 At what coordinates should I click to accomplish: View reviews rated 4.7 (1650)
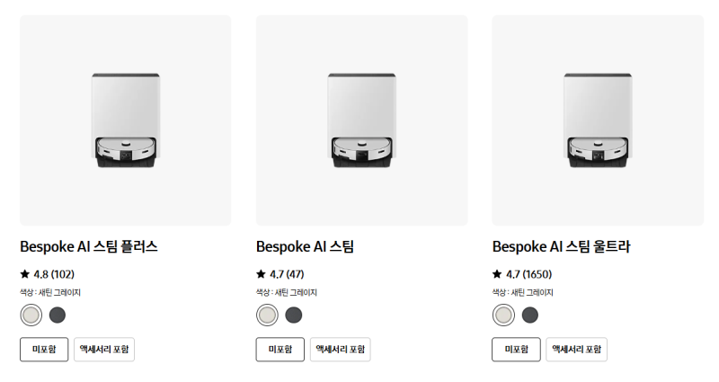click(x=528, y=274)
